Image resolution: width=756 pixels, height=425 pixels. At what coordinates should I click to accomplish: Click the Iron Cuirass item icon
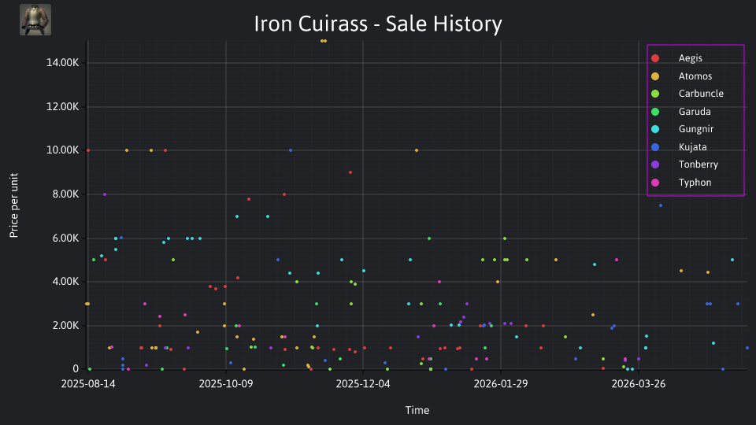35,20
